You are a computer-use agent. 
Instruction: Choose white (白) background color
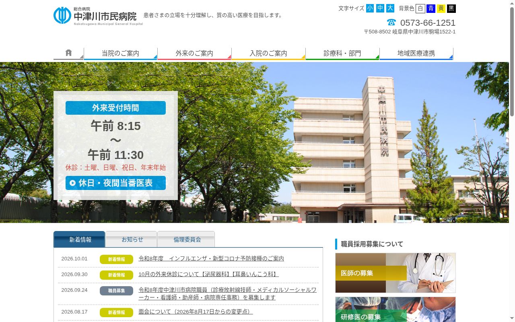(420, 8)
